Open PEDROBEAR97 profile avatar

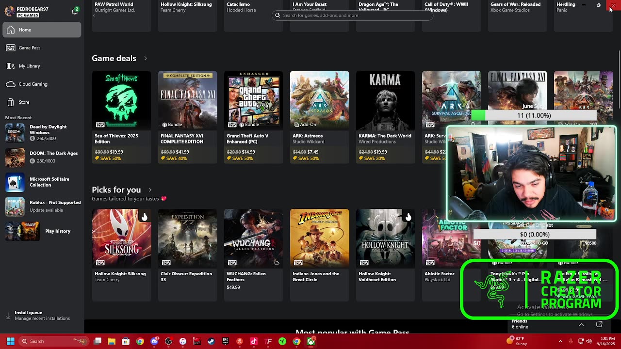(9, 11)
